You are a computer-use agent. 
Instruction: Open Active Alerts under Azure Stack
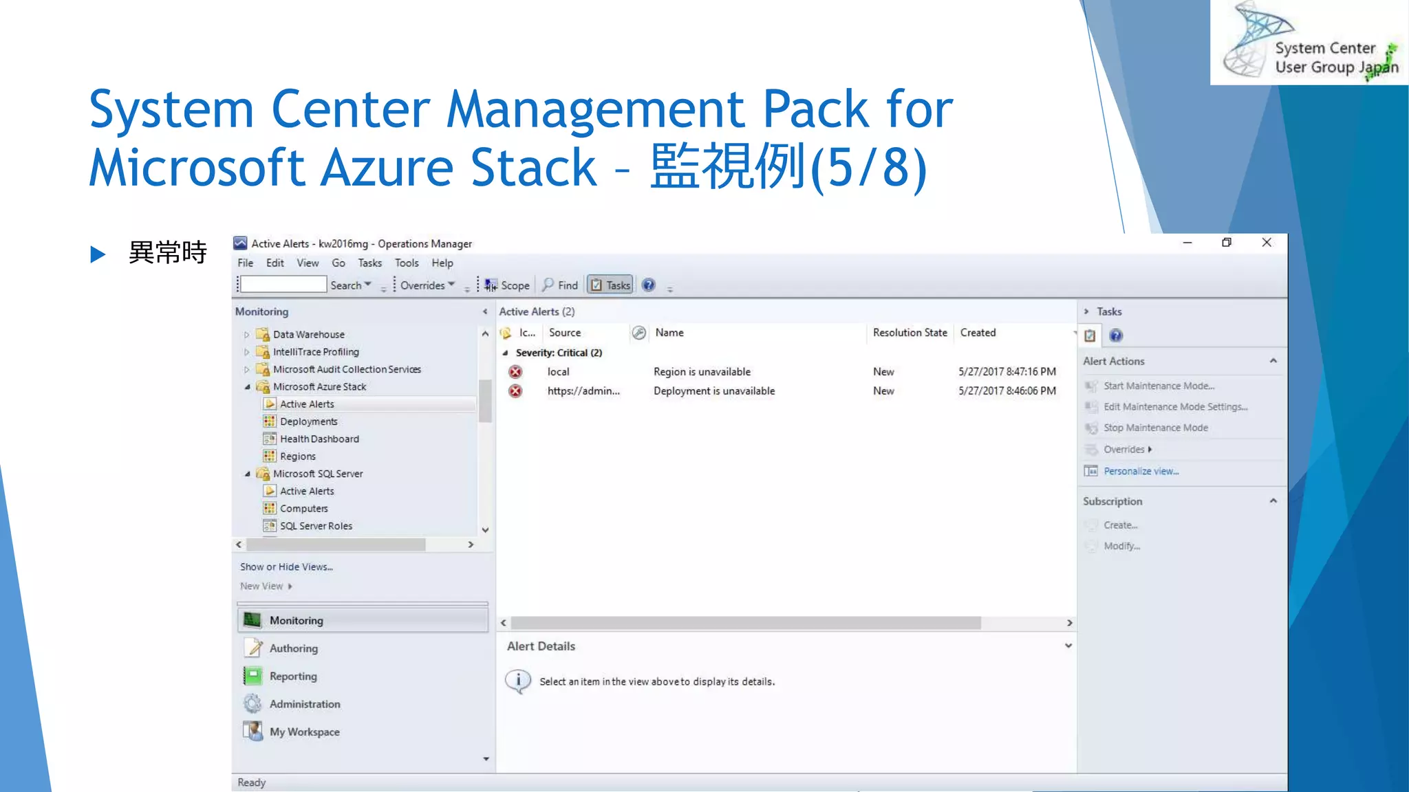click(x=307, y=404)
